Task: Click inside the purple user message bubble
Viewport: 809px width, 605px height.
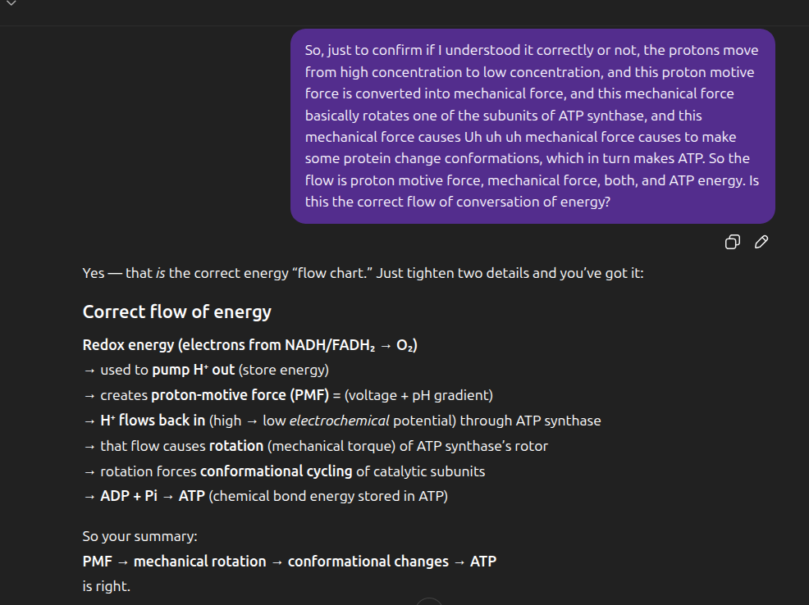Action: click(x=532, y=125)
